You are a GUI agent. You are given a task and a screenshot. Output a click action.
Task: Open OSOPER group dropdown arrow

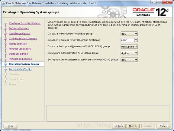pos(136,40)
